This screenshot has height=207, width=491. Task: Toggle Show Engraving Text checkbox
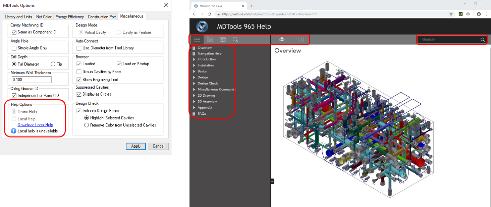pos(79,80)
